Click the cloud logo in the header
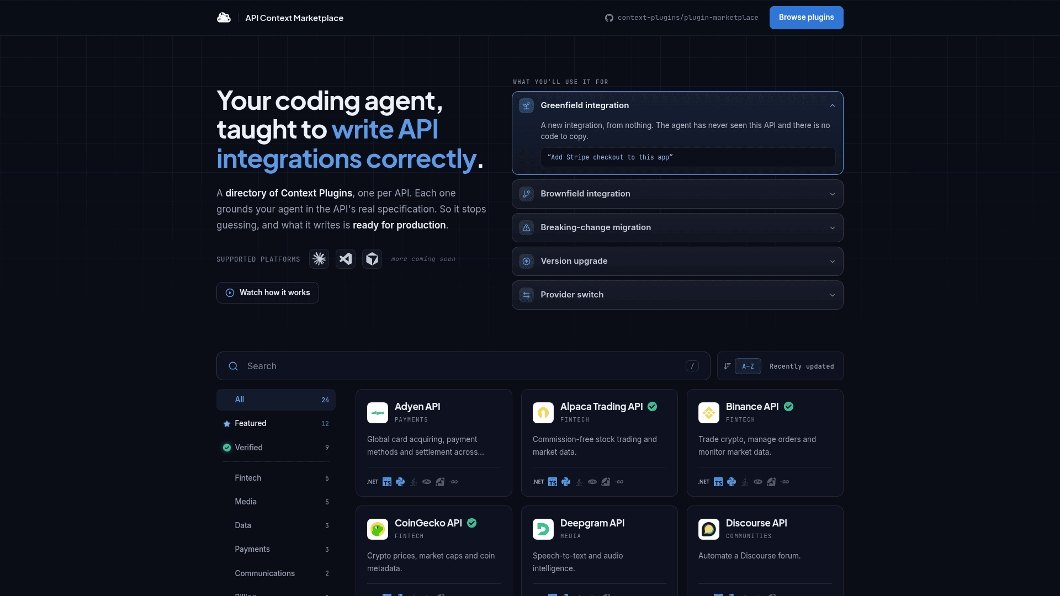1060x596 pixels. pyautogui.click(x=224, y=18)
